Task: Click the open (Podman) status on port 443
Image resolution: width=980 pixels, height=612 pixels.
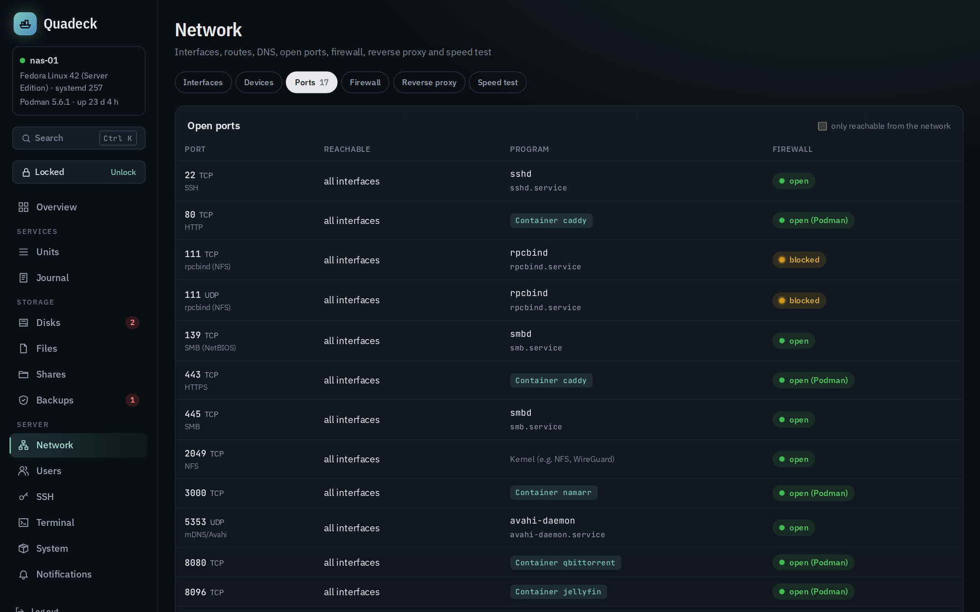Action: click(813, 380)
